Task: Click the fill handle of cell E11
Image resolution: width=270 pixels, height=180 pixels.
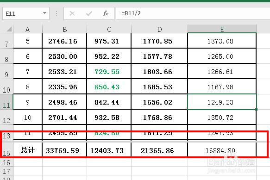Action: click(256, 109)
